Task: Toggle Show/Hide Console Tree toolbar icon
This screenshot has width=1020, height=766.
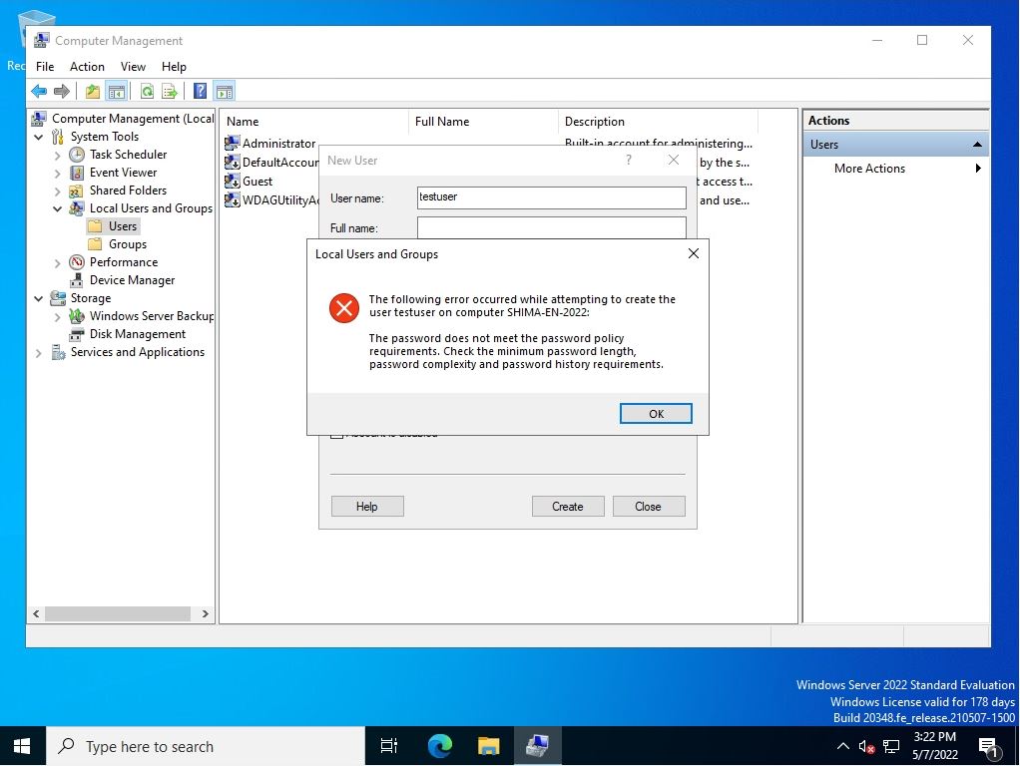Action: pyautogui.click(x=117, y=91)
